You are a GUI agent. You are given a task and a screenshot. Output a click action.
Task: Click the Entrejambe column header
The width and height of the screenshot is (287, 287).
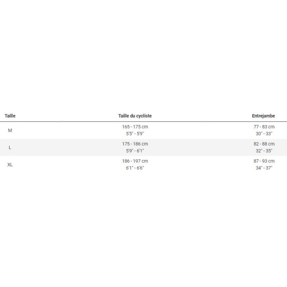tap(263, 116)
